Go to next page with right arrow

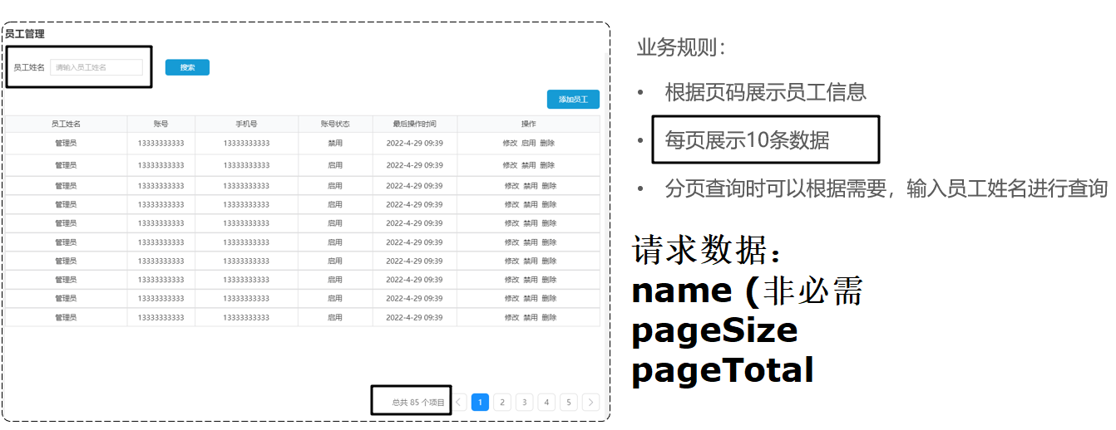590,403
